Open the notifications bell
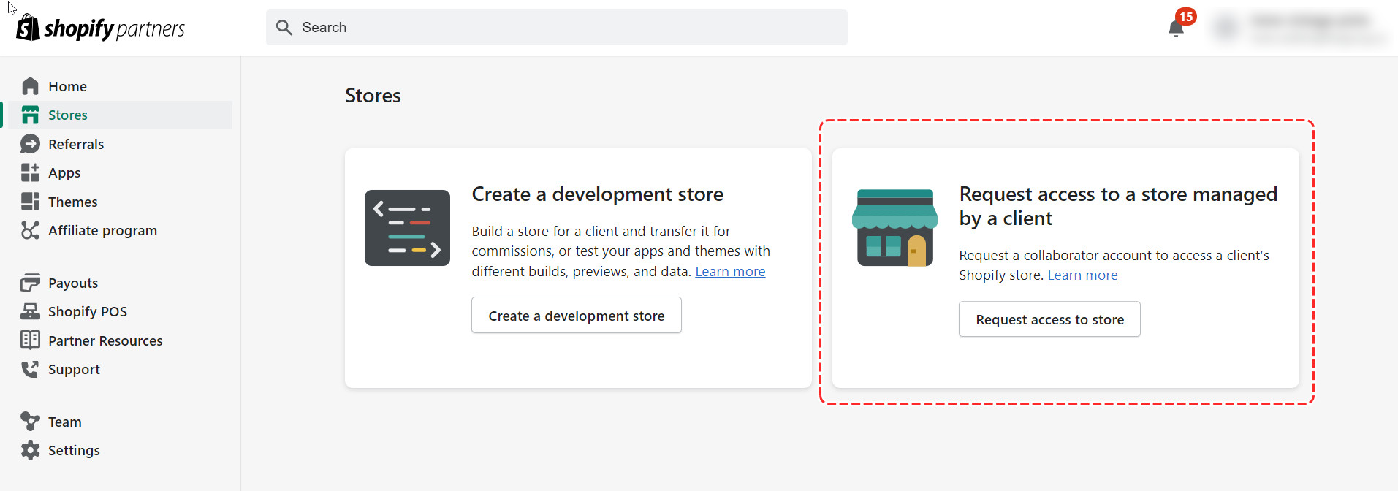Image resolution: width=1398 pixels, height=491 pixels. pyautogui.click(x=1176, y=28)
